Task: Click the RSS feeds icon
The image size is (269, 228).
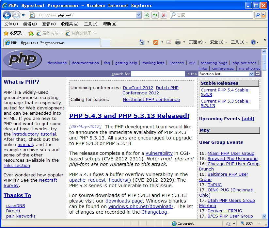Action: point(156,42)
